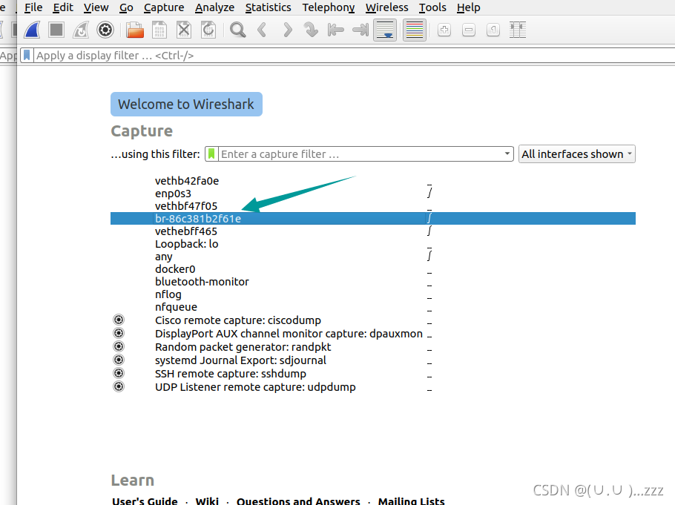The width and height of the screenshot is (675, 505).
Task: Go to specified packet curved arrow icon
Action: pos(311,30)
